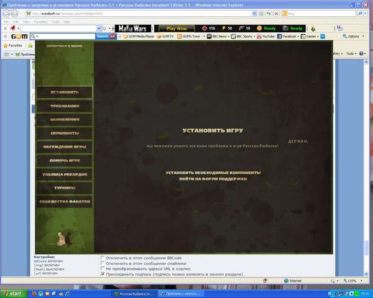Click the Mafia Wars logo in toolbar

click(x=133, y=28)
